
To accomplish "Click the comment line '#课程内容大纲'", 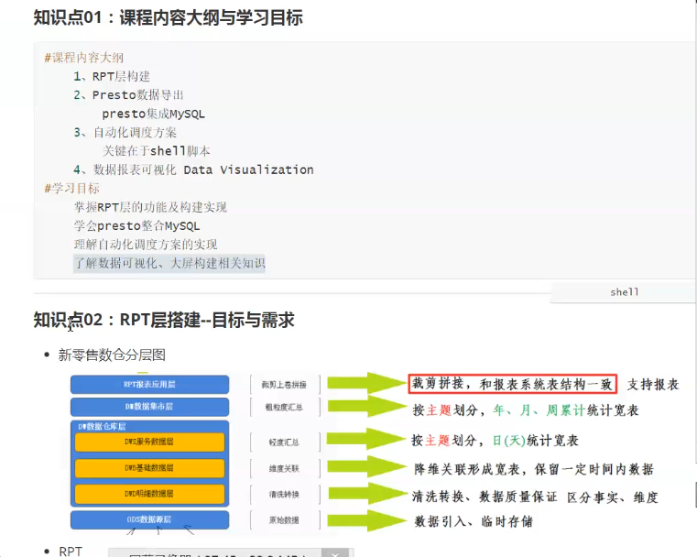I will point(83,58).
